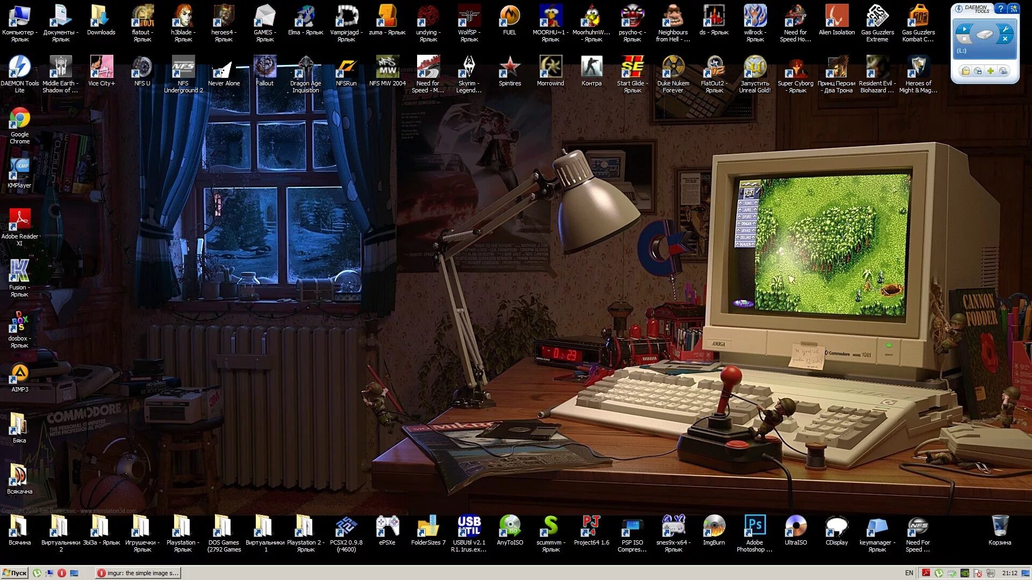Click system clock time display area
This screenshot has width=1032, height=580.
point(1008,573)
